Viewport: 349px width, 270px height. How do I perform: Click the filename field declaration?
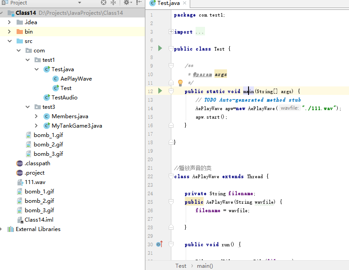[x=240, y=193]
